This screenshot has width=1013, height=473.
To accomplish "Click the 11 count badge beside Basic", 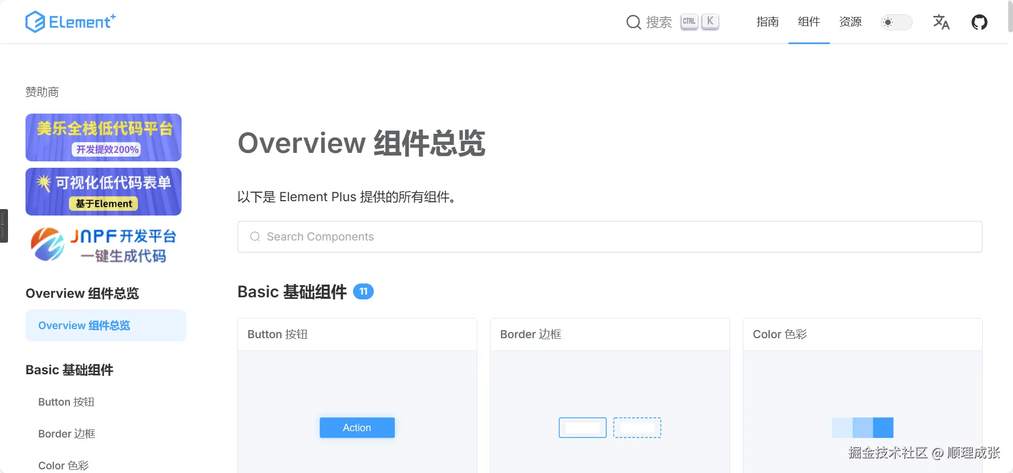I will (x=364, y=291).
